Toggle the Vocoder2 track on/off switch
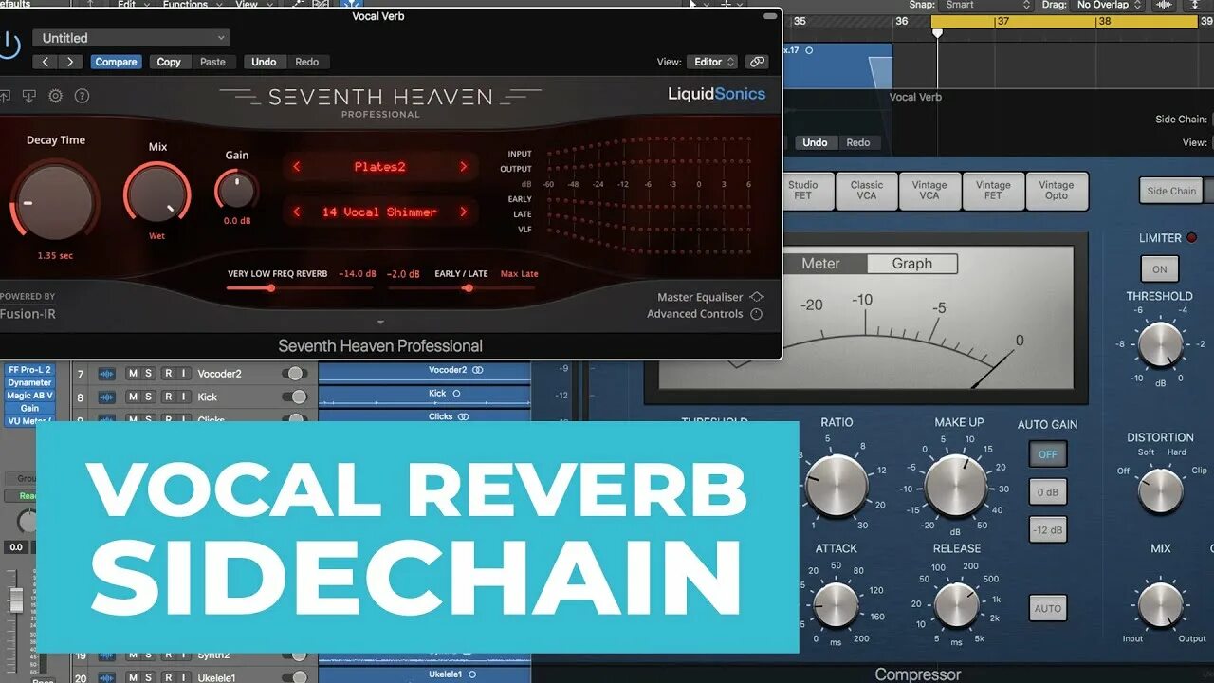Viewport: 1214px width, 683px height. pos(295,374)
